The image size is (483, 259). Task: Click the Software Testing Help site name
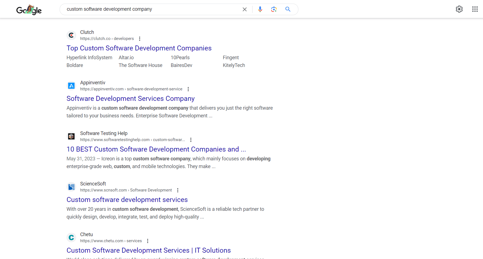click(x=104, y=133)
